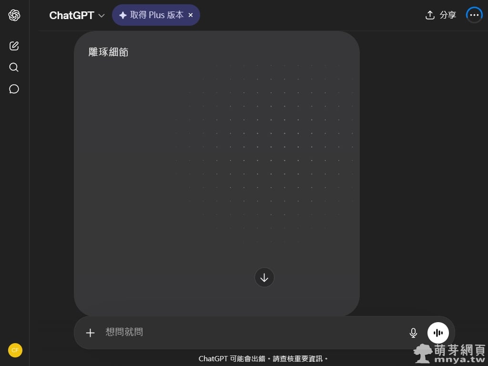Focus the 想問就問 message input field
Viewport: 488px width, 366px height.
click(248, 332)
